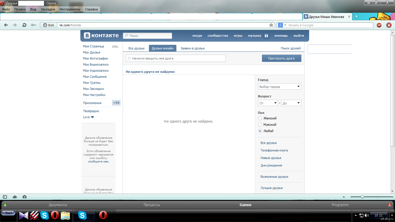Click the browser back arrow
Image resolution: width=395 pixels, height=222 pixels.
tap(6, 25)
